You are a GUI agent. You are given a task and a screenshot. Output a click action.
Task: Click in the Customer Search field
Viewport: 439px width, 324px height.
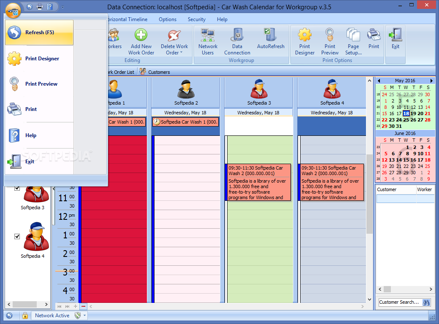pyautogui.click(x=399, y=302)
